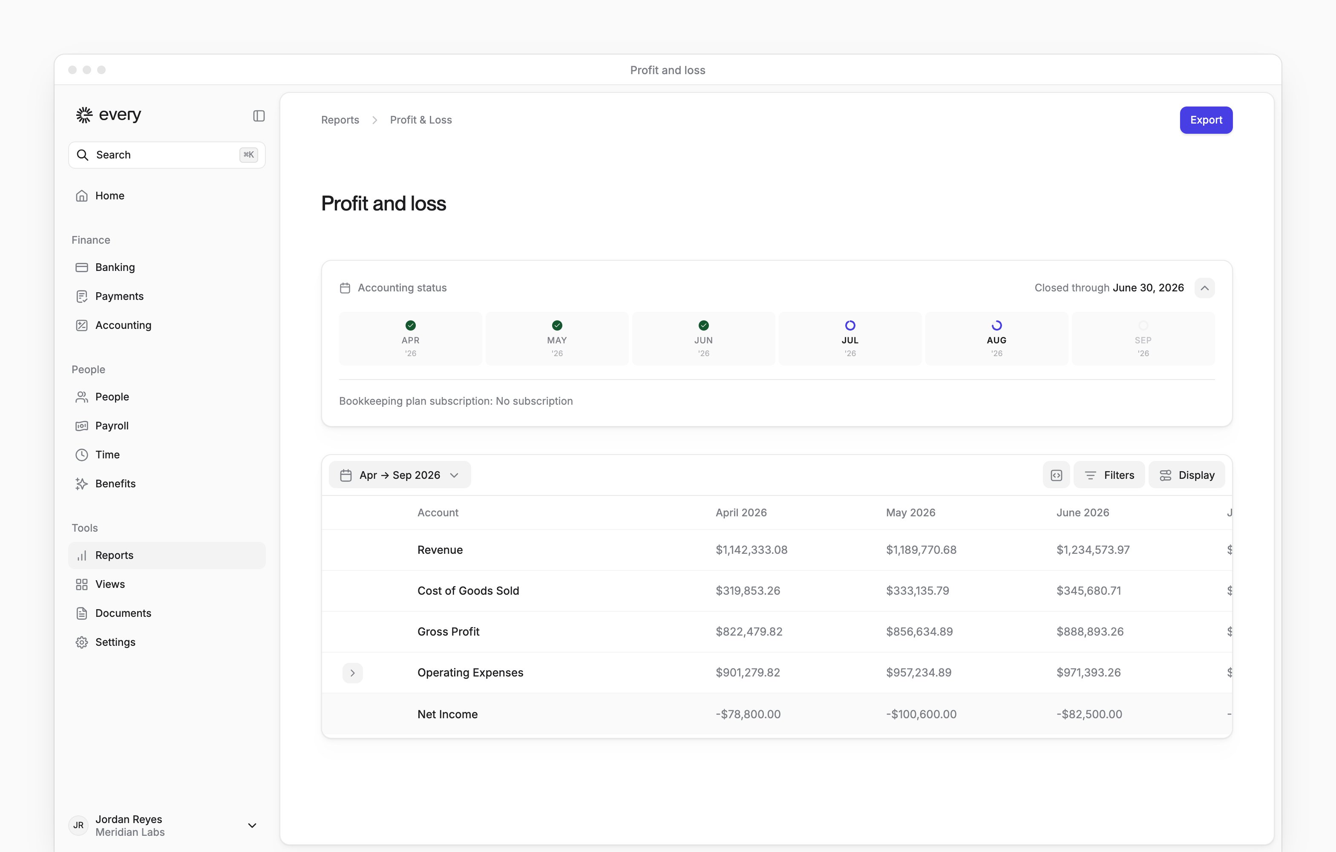Screen dimensions: 1336x852
Task: Click the Payroll icon
Action: (x=81, y=426)
